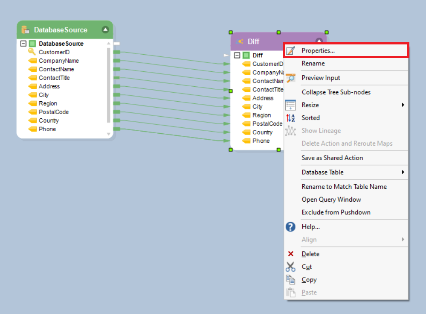Click the Sorted A-Z icon
This screenshot has height=314, width=426.
click(x=290, y=118)
